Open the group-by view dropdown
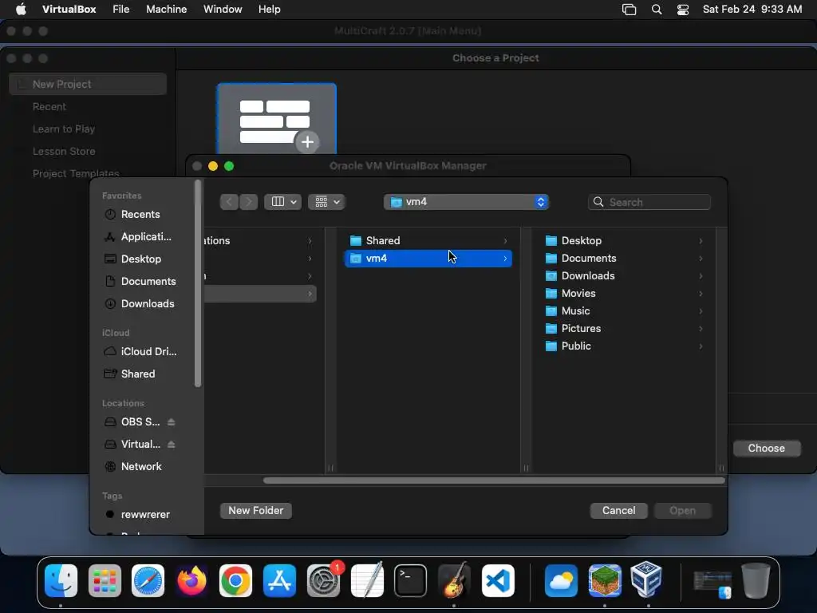This screenshot has height=613, width=817. coord(326,202)
